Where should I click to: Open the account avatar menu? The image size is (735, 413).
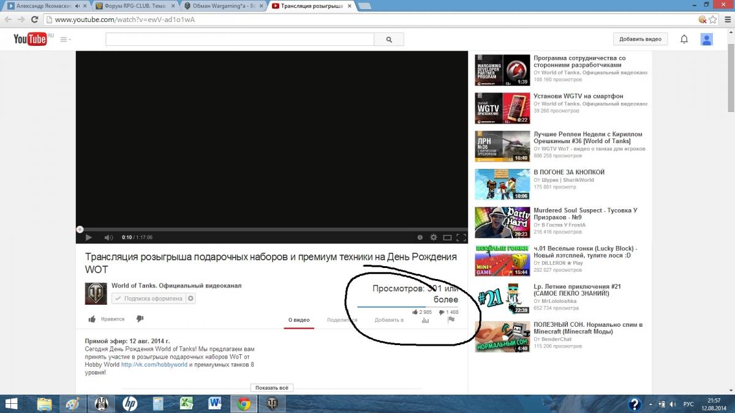tap(707, 39)
